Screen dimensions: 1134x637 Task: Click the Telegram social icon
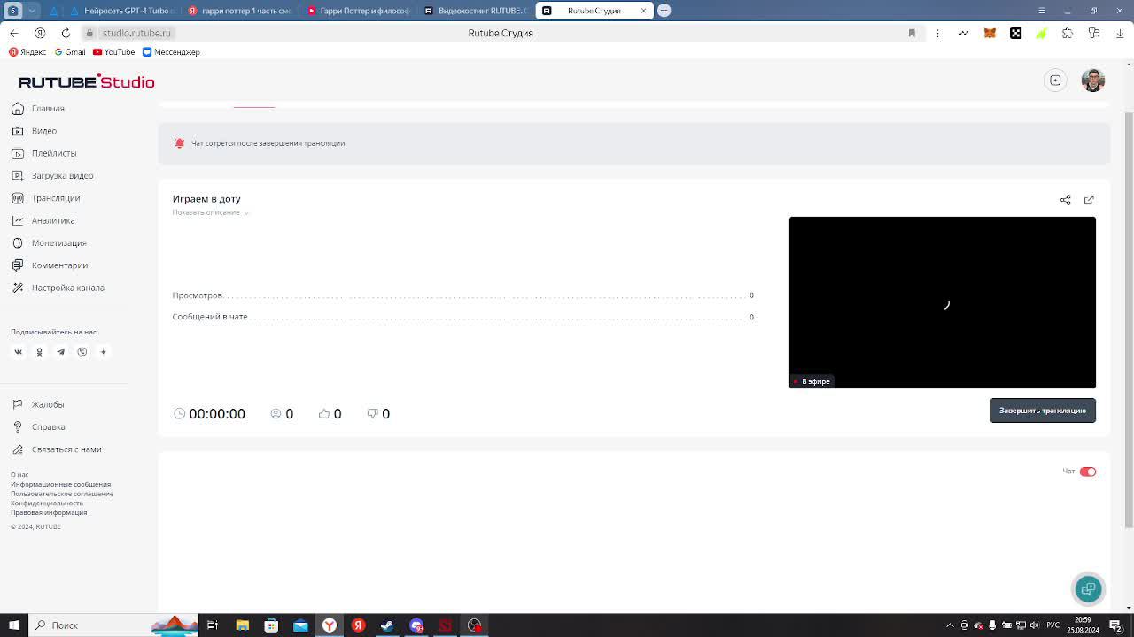click(60, 352)
